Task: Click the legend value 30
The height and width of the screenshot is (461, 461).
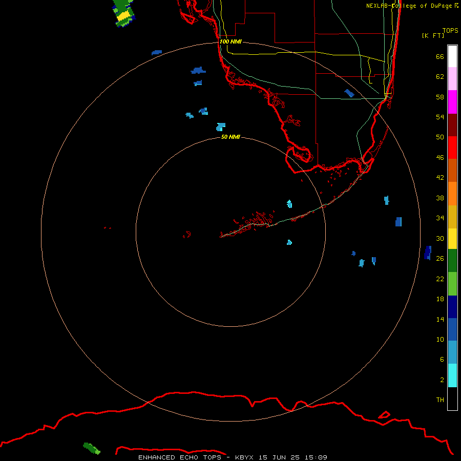Action: (440, 238)
